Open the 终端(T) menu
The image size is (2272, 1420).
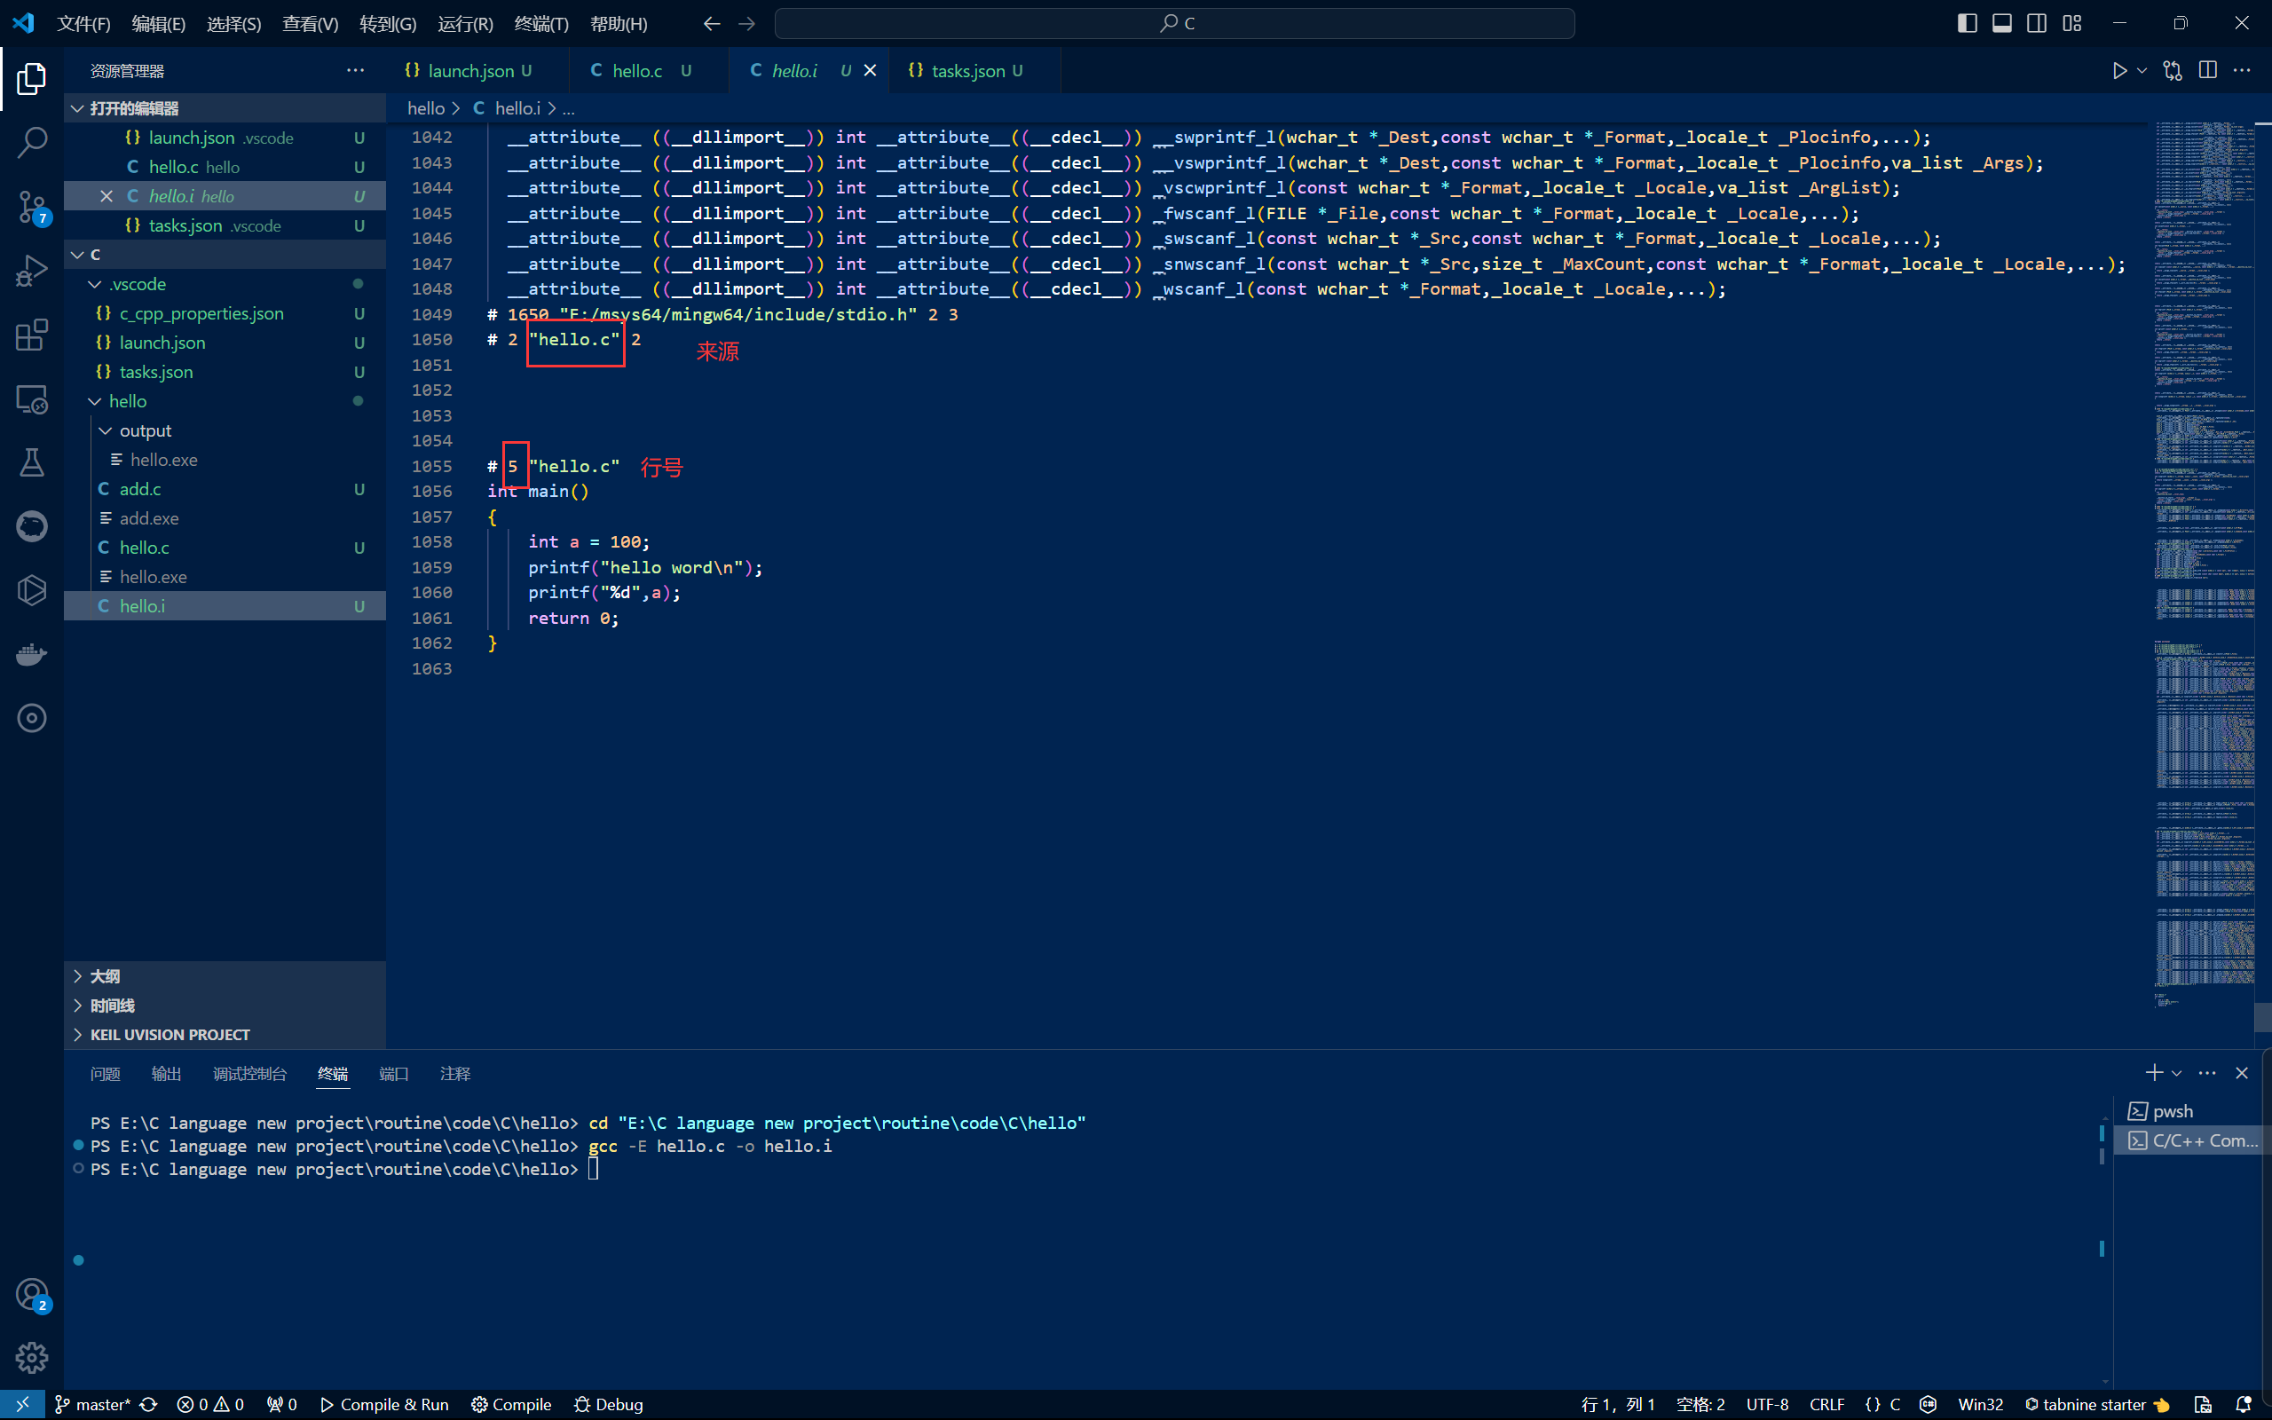(x=541, y=23)
